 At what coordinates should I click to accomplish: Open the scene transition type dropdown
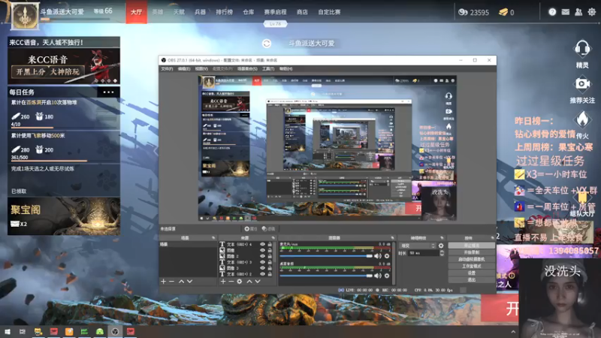coord(418,246)
